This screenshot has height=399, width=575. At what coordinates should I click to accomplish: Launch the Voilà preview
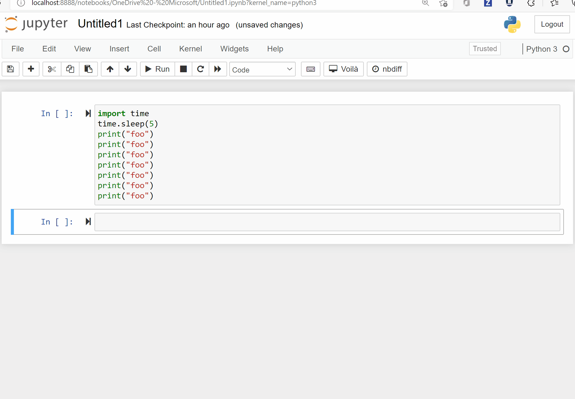click(343, 69)
